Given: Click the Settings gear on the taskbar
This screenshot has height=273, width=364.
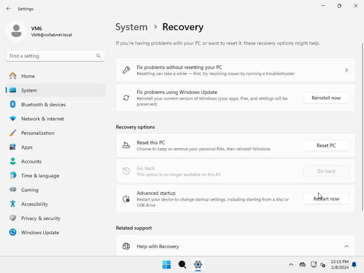Looking at the screenshot, I should tap(198, 264).
